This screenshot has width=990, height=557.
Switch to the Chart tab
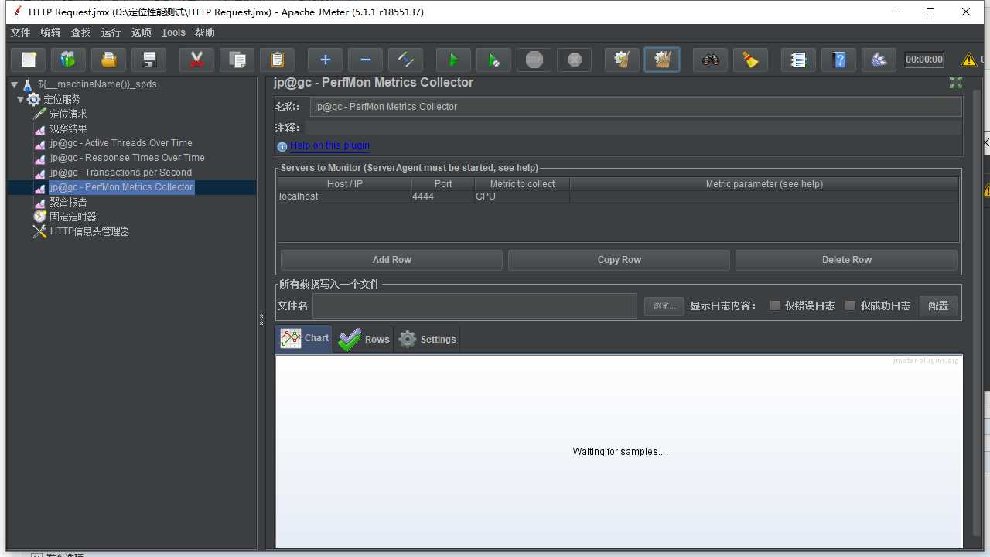point(304,338)
